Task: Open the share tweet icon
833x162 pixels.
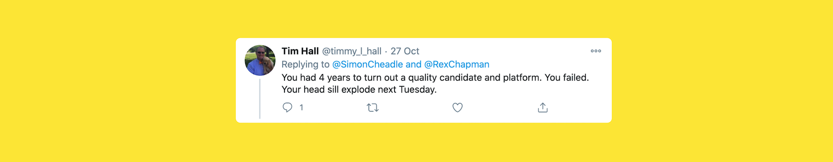Action: coord(543,107)
